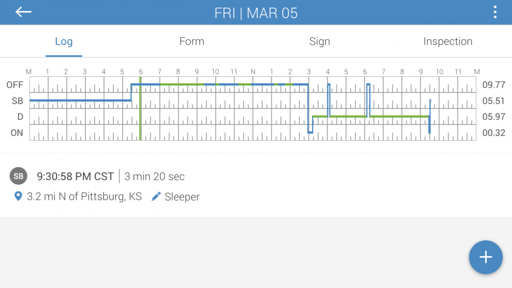Image resolution: width=512 pixels, height=288 pixels.
Task: Tap the location pin icon
Action: (18, 196)
